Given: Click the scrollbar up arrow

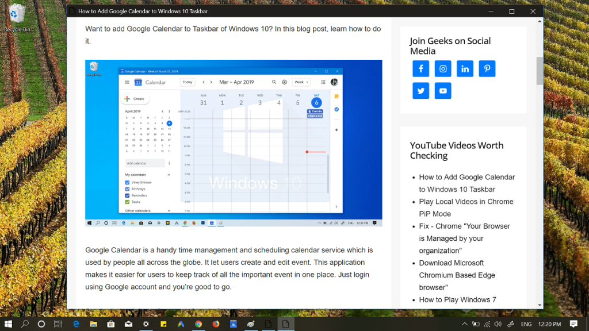Looking at the screenshot, I should (540, 21).
